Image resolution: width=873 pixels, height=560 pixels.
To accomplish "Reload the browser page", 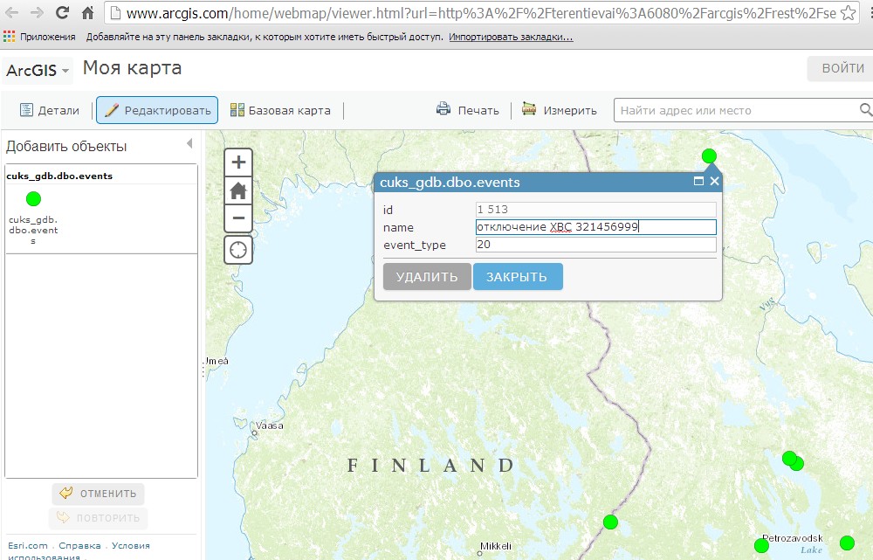I will click(x=63, y=14).
